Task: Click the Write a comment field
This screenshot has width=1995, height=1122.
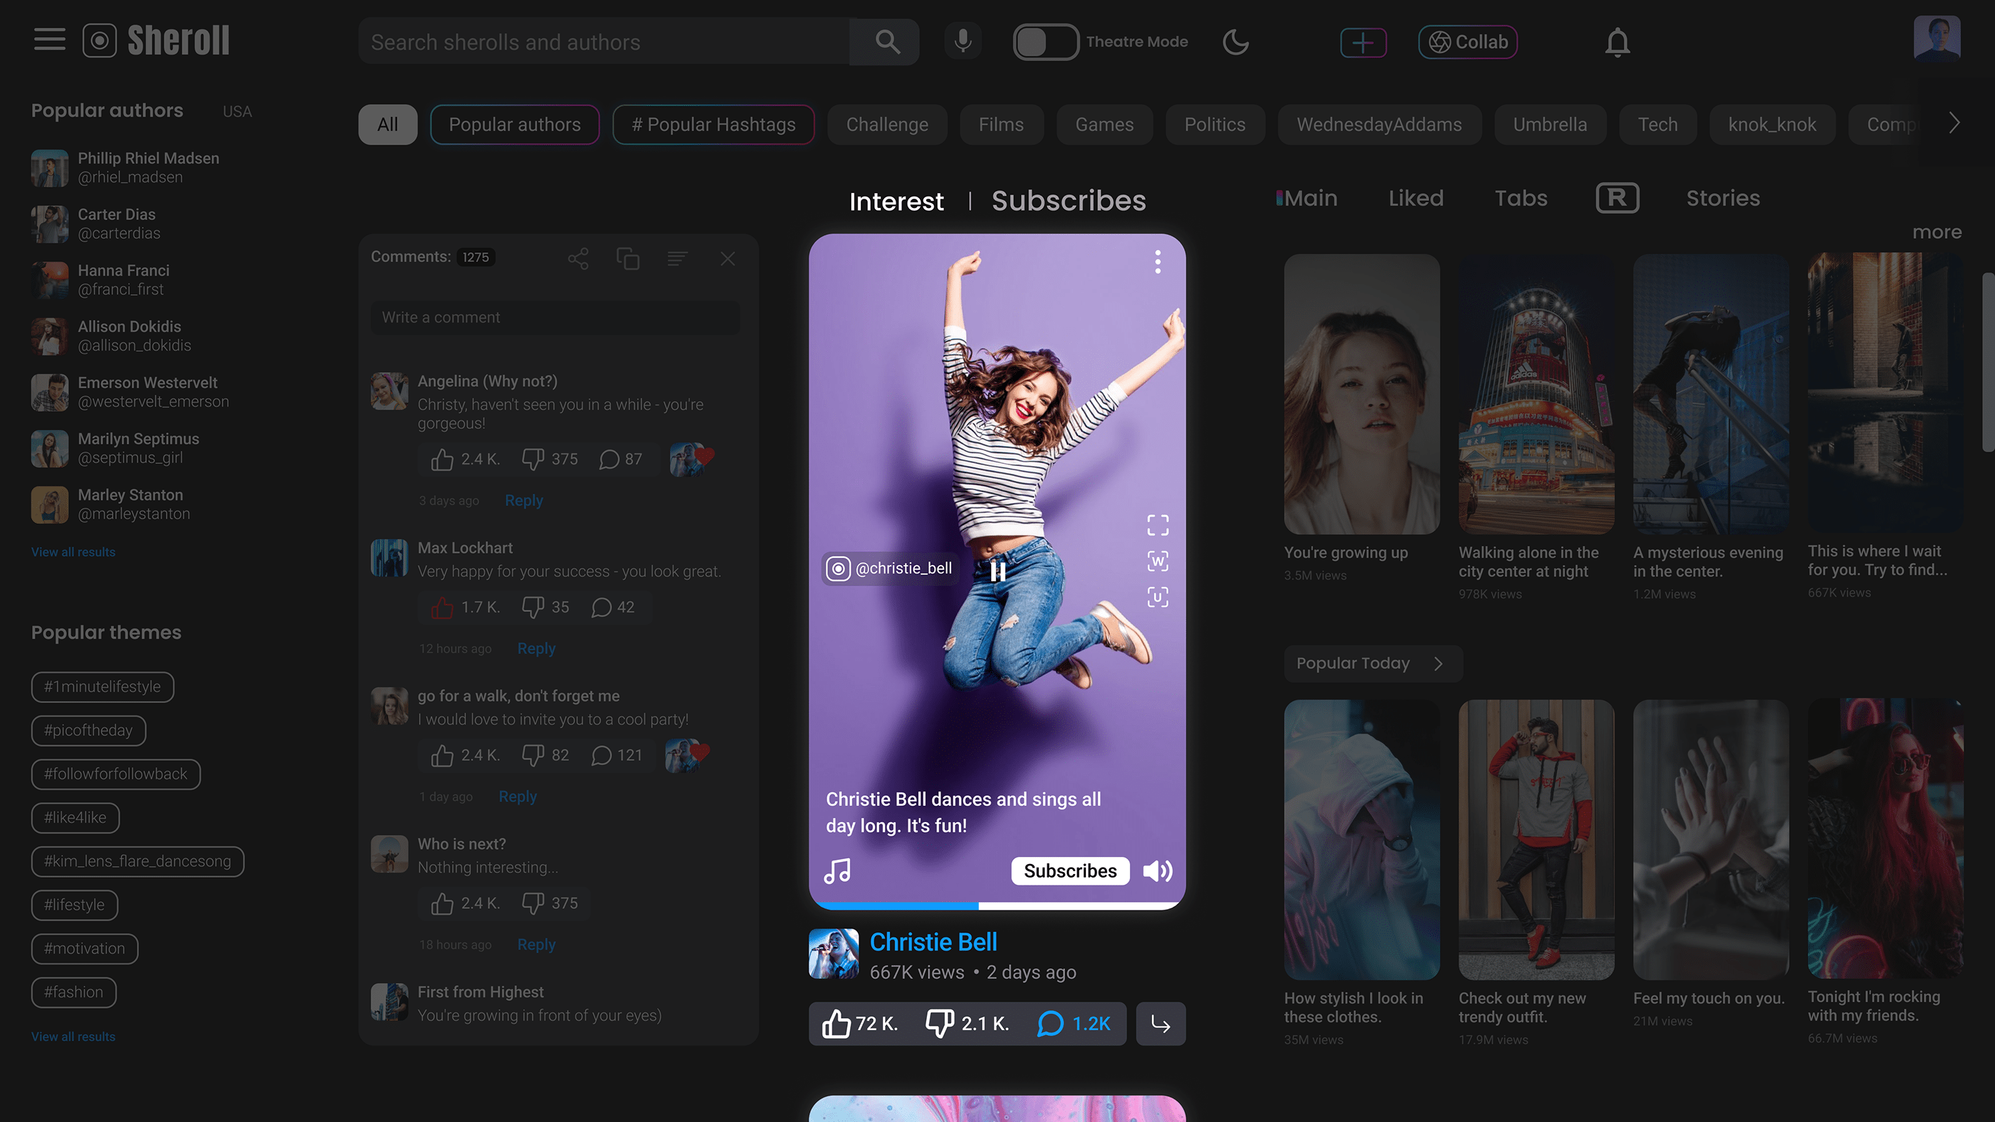Action: coord(554,318)
